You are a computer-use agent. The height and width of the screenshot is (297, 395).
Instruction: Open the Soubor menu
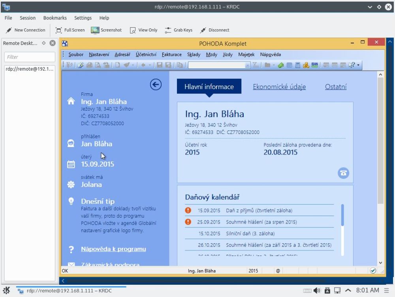[x=76, y=55]
